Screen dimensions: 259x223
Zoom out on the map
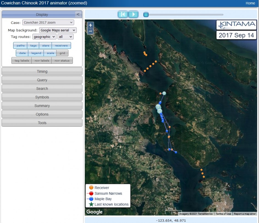[x=90, y=31]
